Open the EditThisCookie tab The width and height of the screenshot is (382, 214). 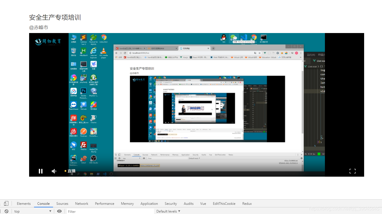point(224,203)
